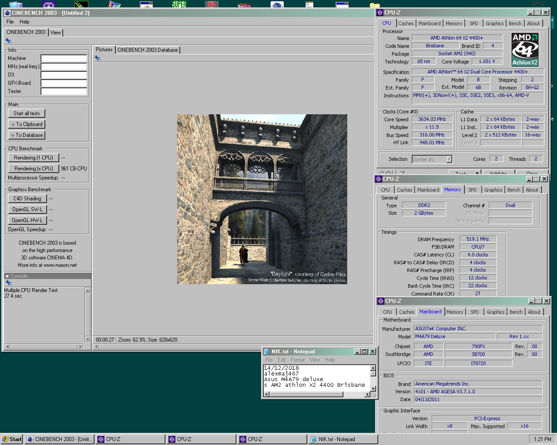Click the Console panel header icon
The width and height of the screenshot is (557, 445).
(x=7, y=276)
